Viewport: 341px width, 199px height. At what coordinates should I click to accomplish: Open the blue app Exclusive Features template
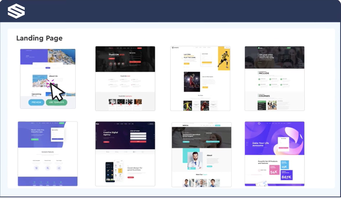click(47, 154)
